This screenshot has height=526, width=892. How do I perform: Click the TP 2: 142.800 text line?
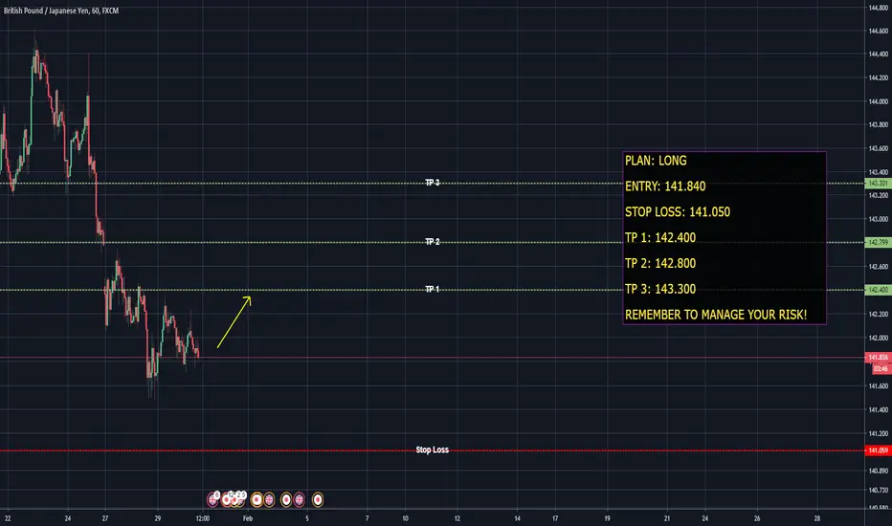[x=659, y=263]
